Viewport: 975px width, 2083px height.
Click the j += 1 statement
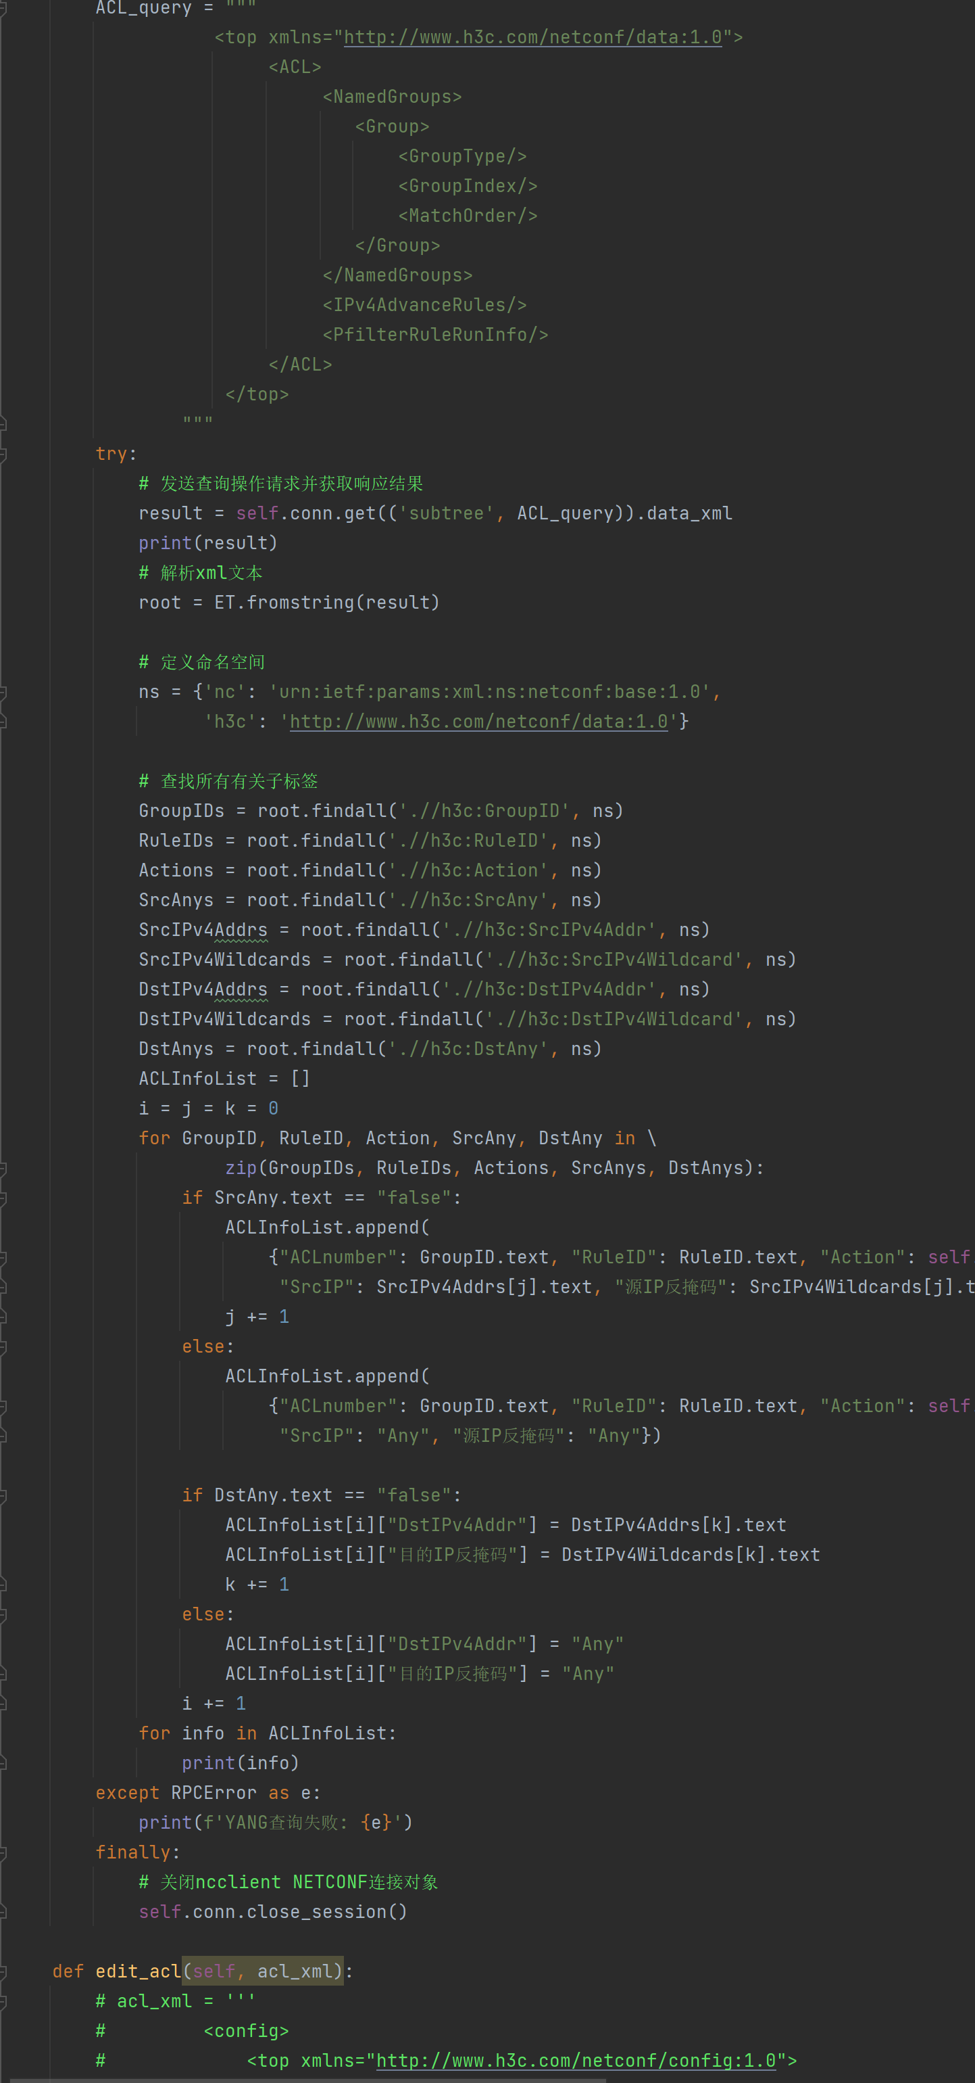(257, 1317)
